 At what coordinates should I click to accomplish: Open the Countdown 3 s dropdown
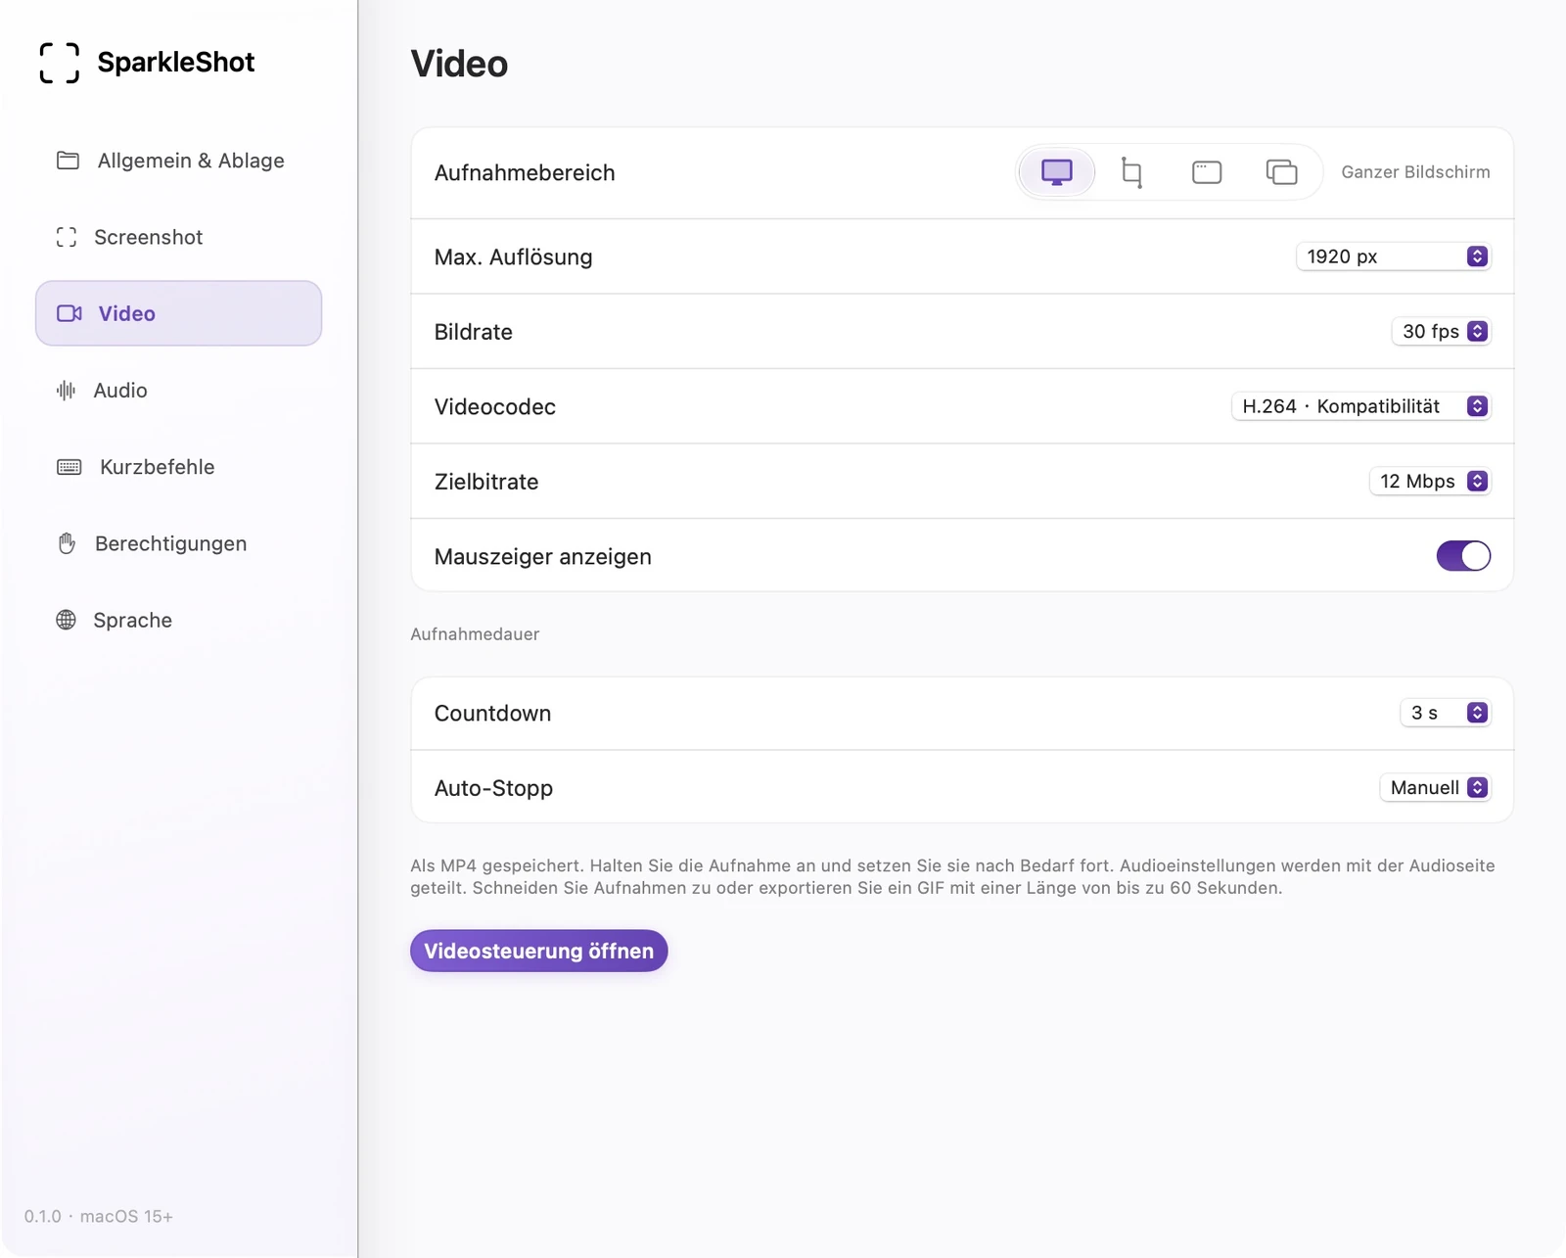point(1446,713)
